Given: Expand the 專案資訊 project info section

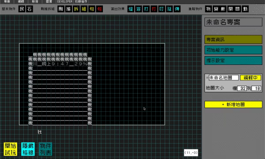Looking at the screenshot, I should [233, 40].
